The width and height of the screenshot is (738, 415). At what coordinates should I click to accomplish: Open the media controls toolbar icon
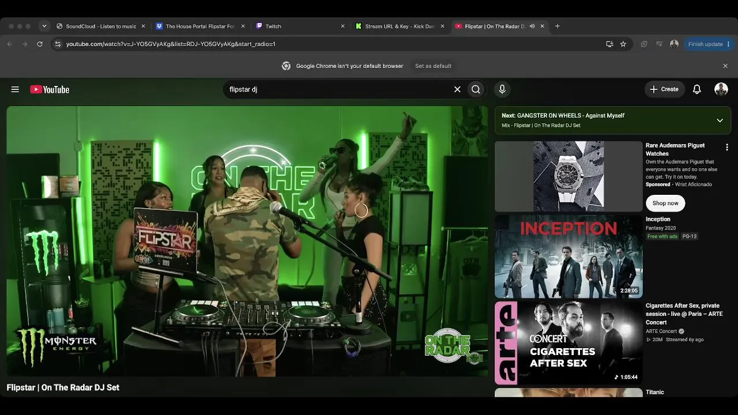pos(659,44)
